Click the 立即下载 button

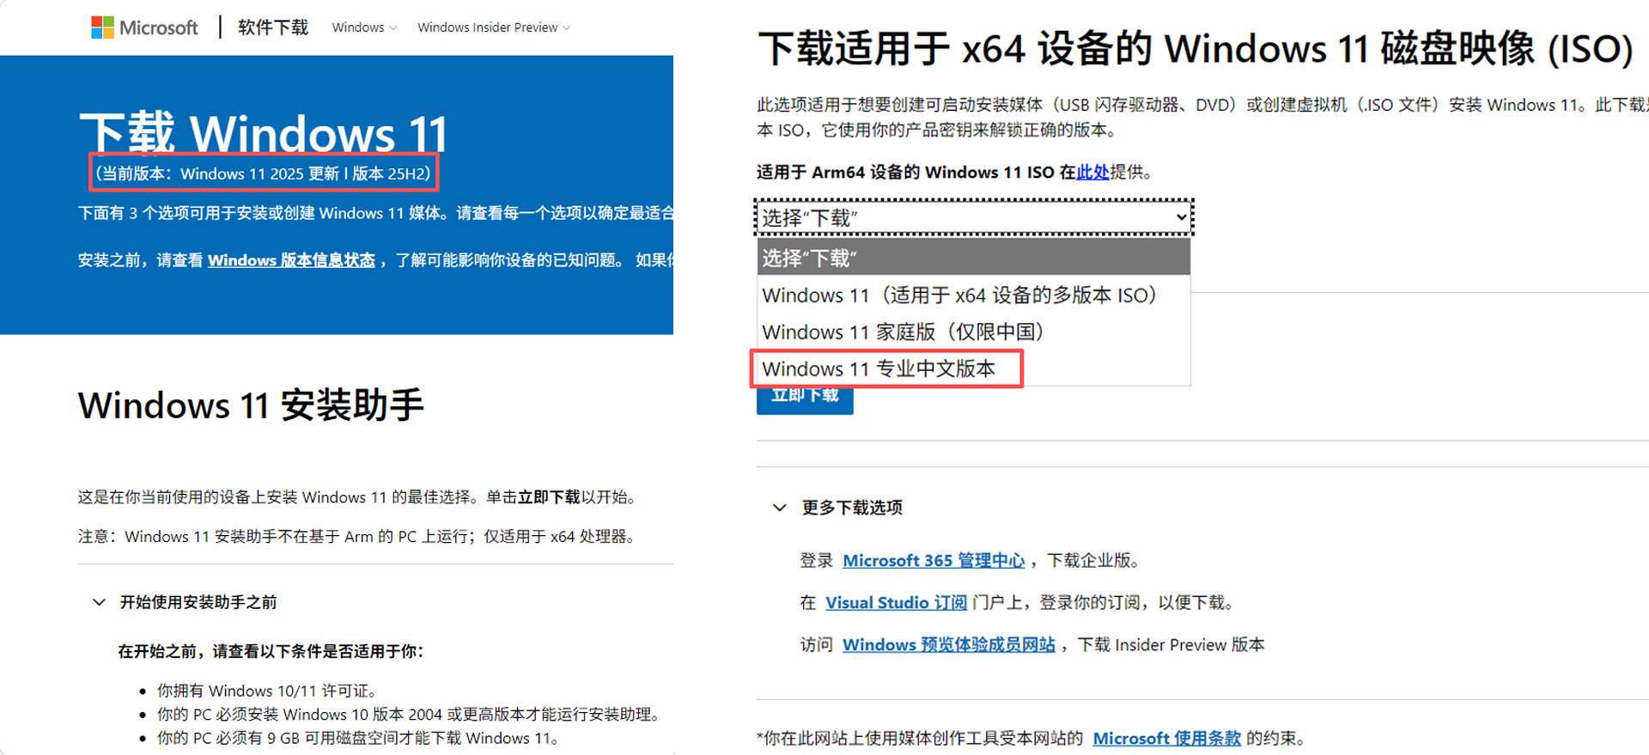pos(805,400)
